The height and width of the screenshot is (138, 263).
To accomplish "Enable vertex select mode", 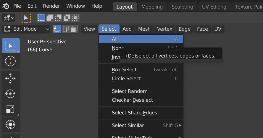I will 57,29.
